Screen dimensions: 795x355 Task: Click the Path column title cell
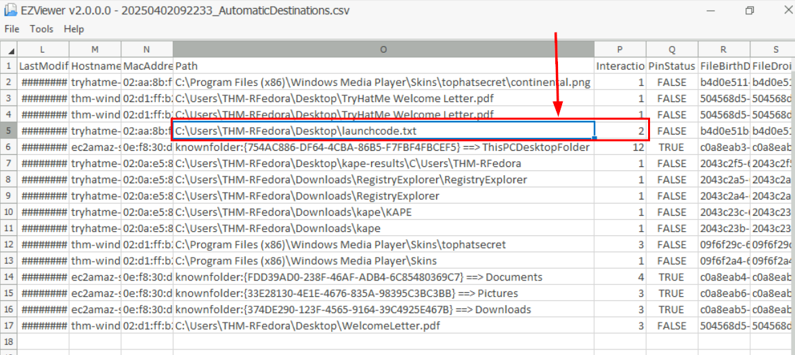pyautogui.click(x=383, y=66)
